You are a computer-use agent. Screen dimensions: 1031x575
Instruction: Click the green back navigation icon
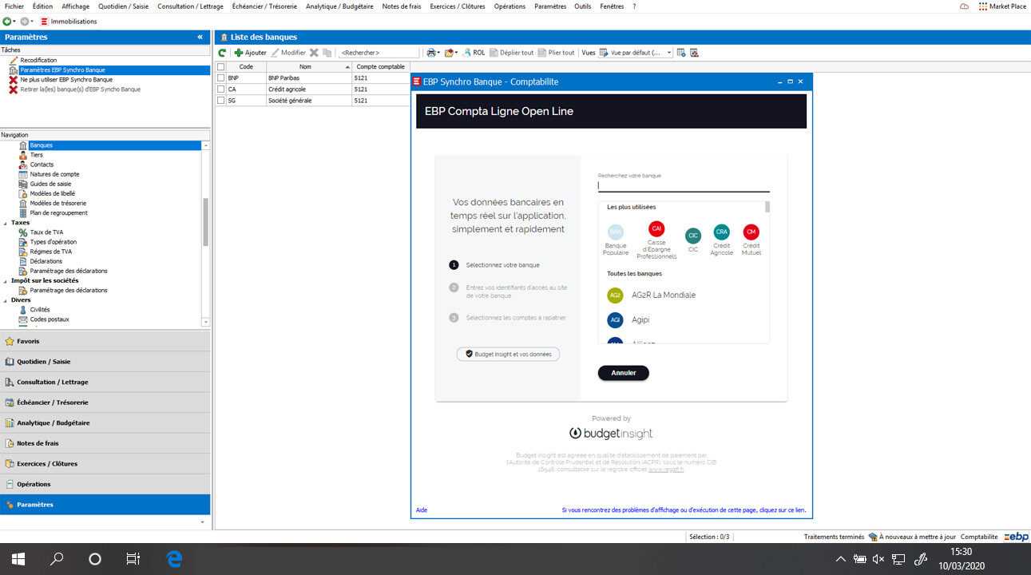[7, 22]
